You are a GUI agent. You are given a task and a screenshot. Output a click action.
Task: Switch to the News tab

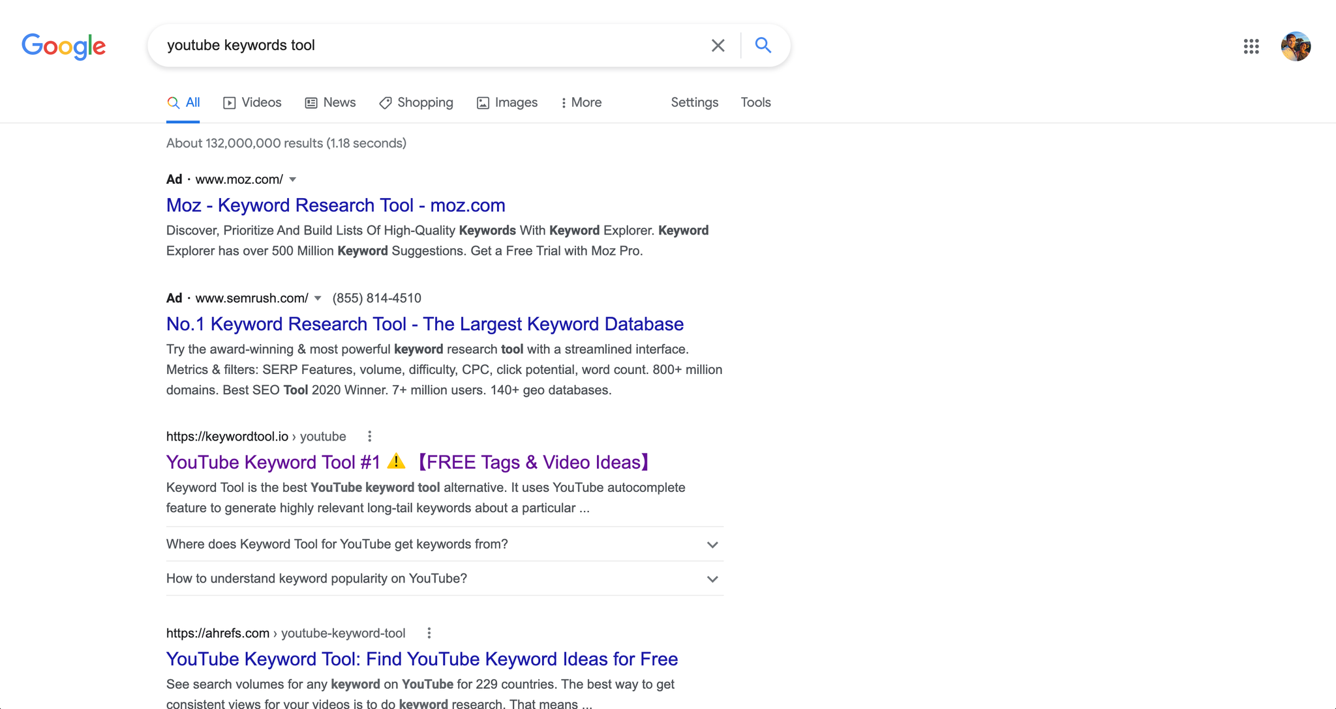click(330, 102)
